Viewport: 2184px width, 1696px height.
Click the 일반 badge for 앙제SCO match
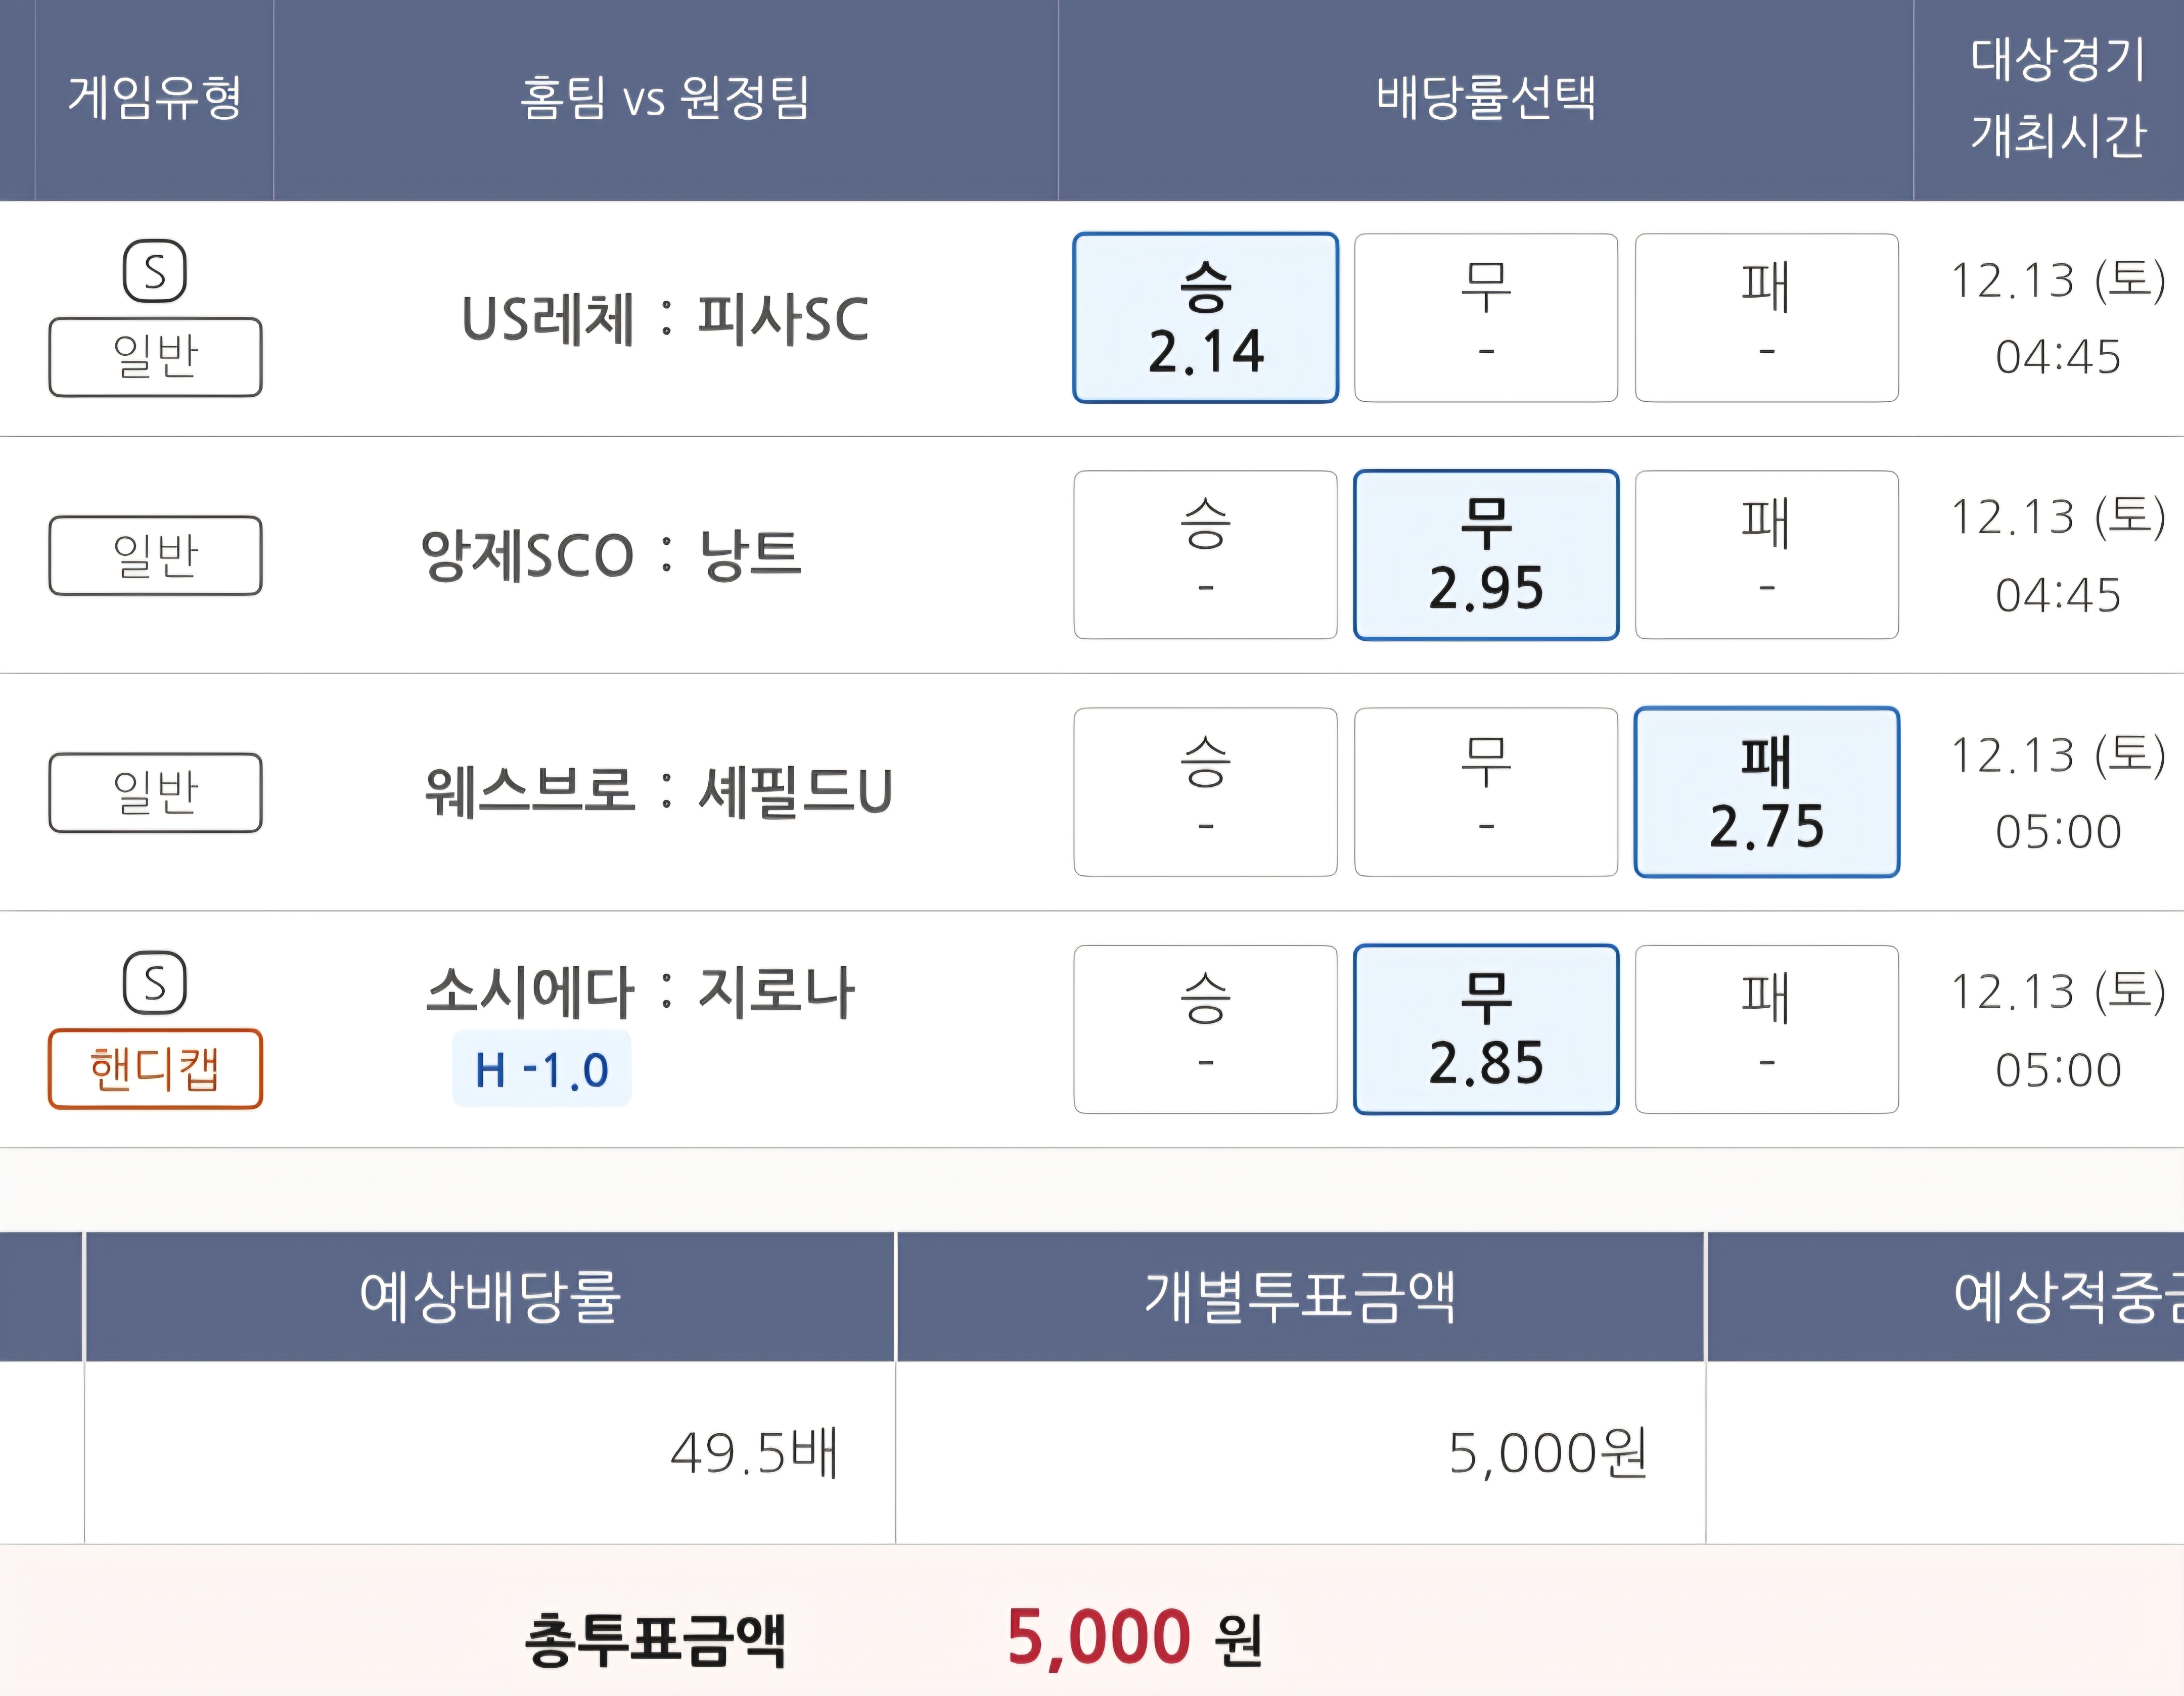pos(155,555)
